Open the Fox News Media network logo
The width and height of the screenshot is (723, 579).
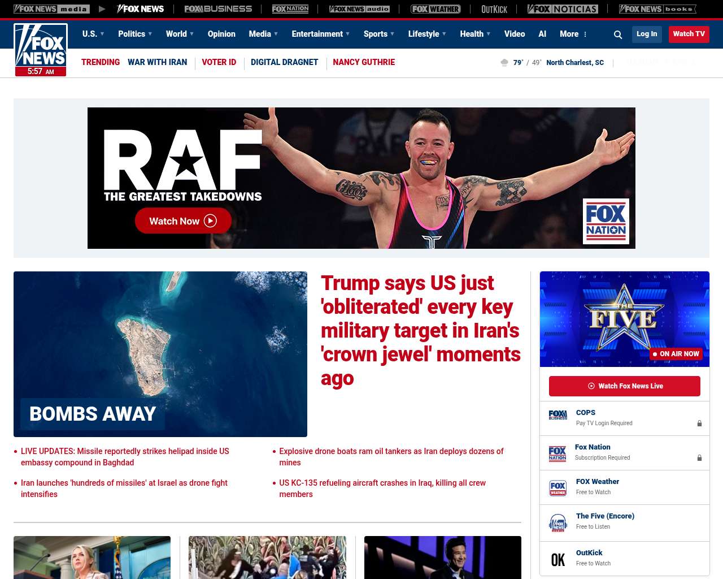click(x=51, y=9)
